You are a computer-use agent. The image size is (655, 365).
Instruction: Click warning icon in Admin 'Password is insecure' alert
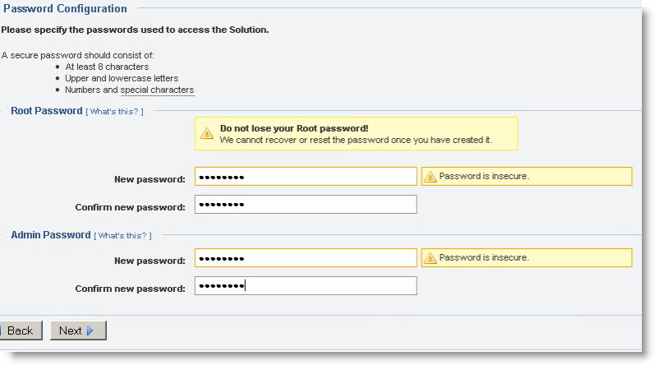(430, 258)
